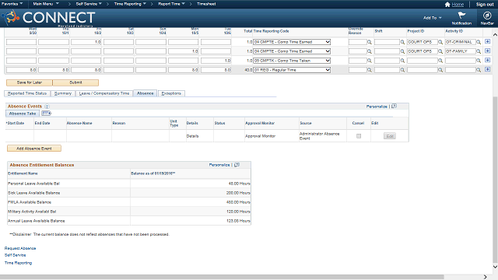498x280 pixels.
Task: Show all columns icon beside Absence Take
Action: point(46,114)
